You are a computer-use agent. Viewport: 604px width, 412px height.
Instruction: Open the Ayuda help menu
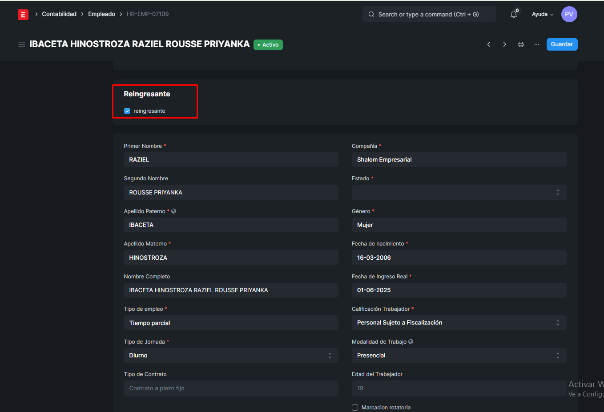[x=543, y=14]
